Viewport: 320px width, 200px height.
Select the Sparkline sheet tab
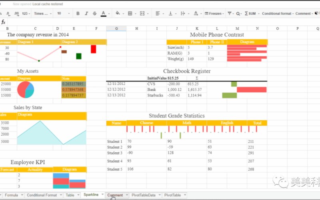(x=91, y=195)
